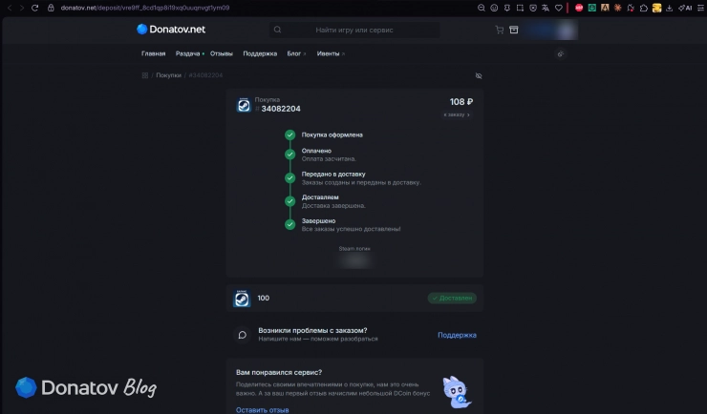Open the yellow extension icon
This screenshot has width=707, height=414.
click(656, 8)
